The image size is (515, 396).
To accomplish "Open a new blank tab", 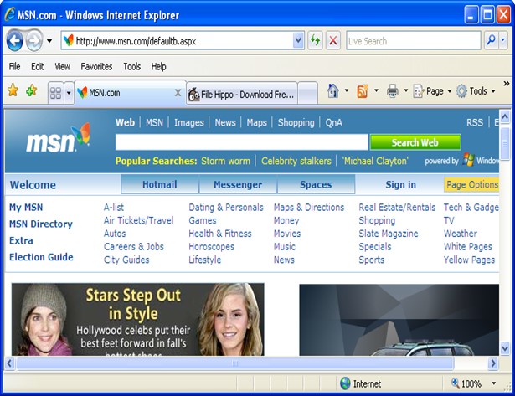I will [x=308, y=93].
